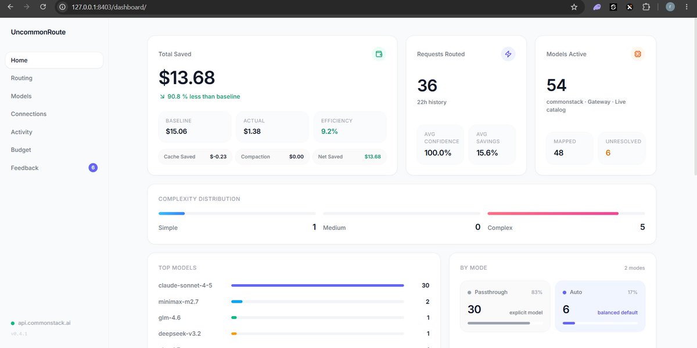Open the purple extension icon

(597, 7)
